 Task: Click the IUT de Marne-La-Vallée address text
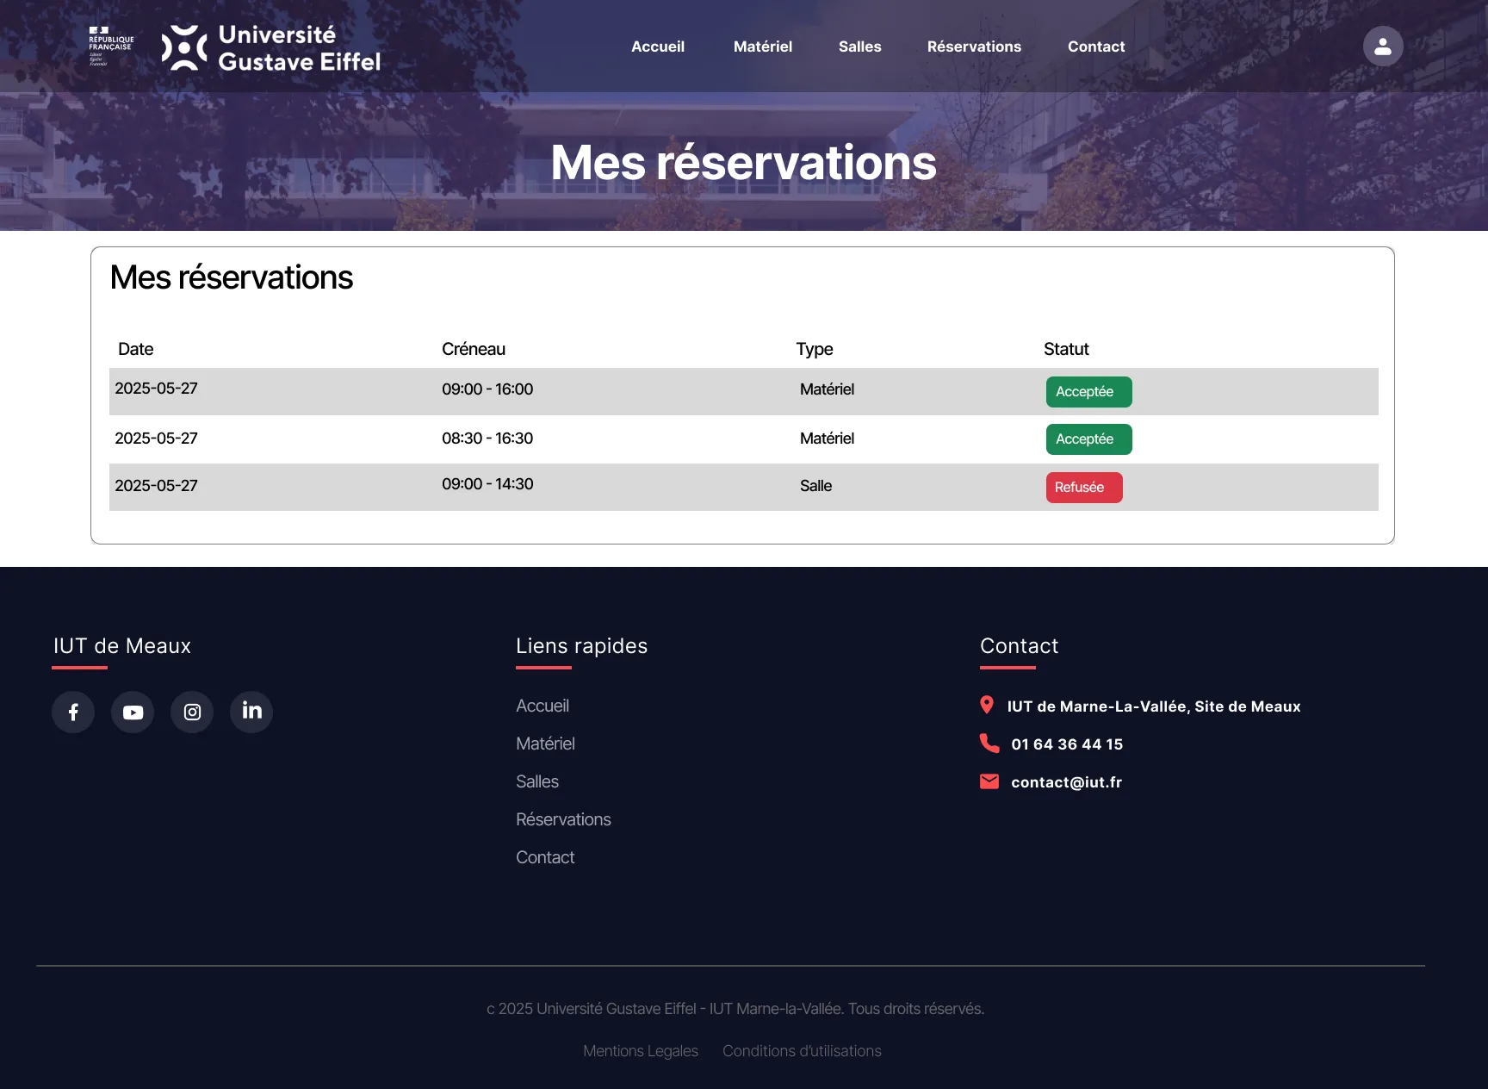[x=1154, y=706]
